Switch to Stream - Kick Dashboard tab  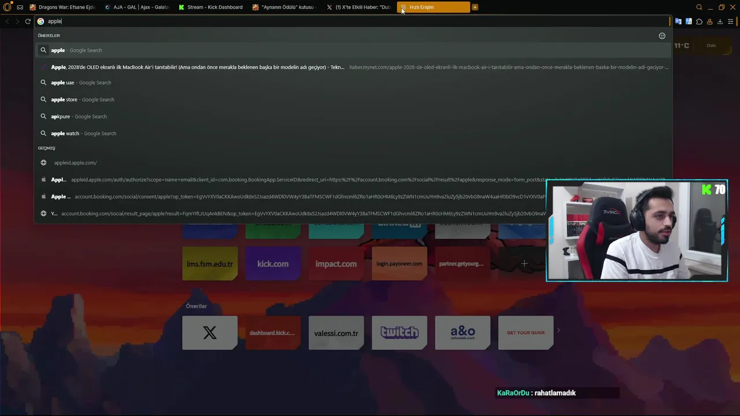[x=210, y=7]
